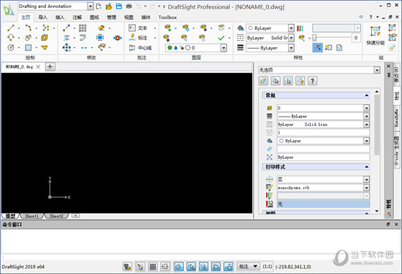Select the Line tool in Draw panel
The height and width of the screenshot is (274, 402).
click(x=11, y=28)
